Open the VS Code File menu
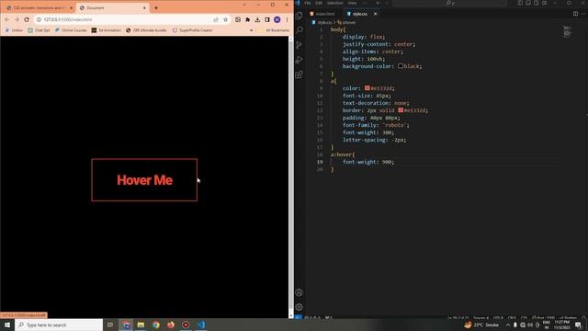The image size is (588, 331). pyautogui.click(x=308, y=3)
